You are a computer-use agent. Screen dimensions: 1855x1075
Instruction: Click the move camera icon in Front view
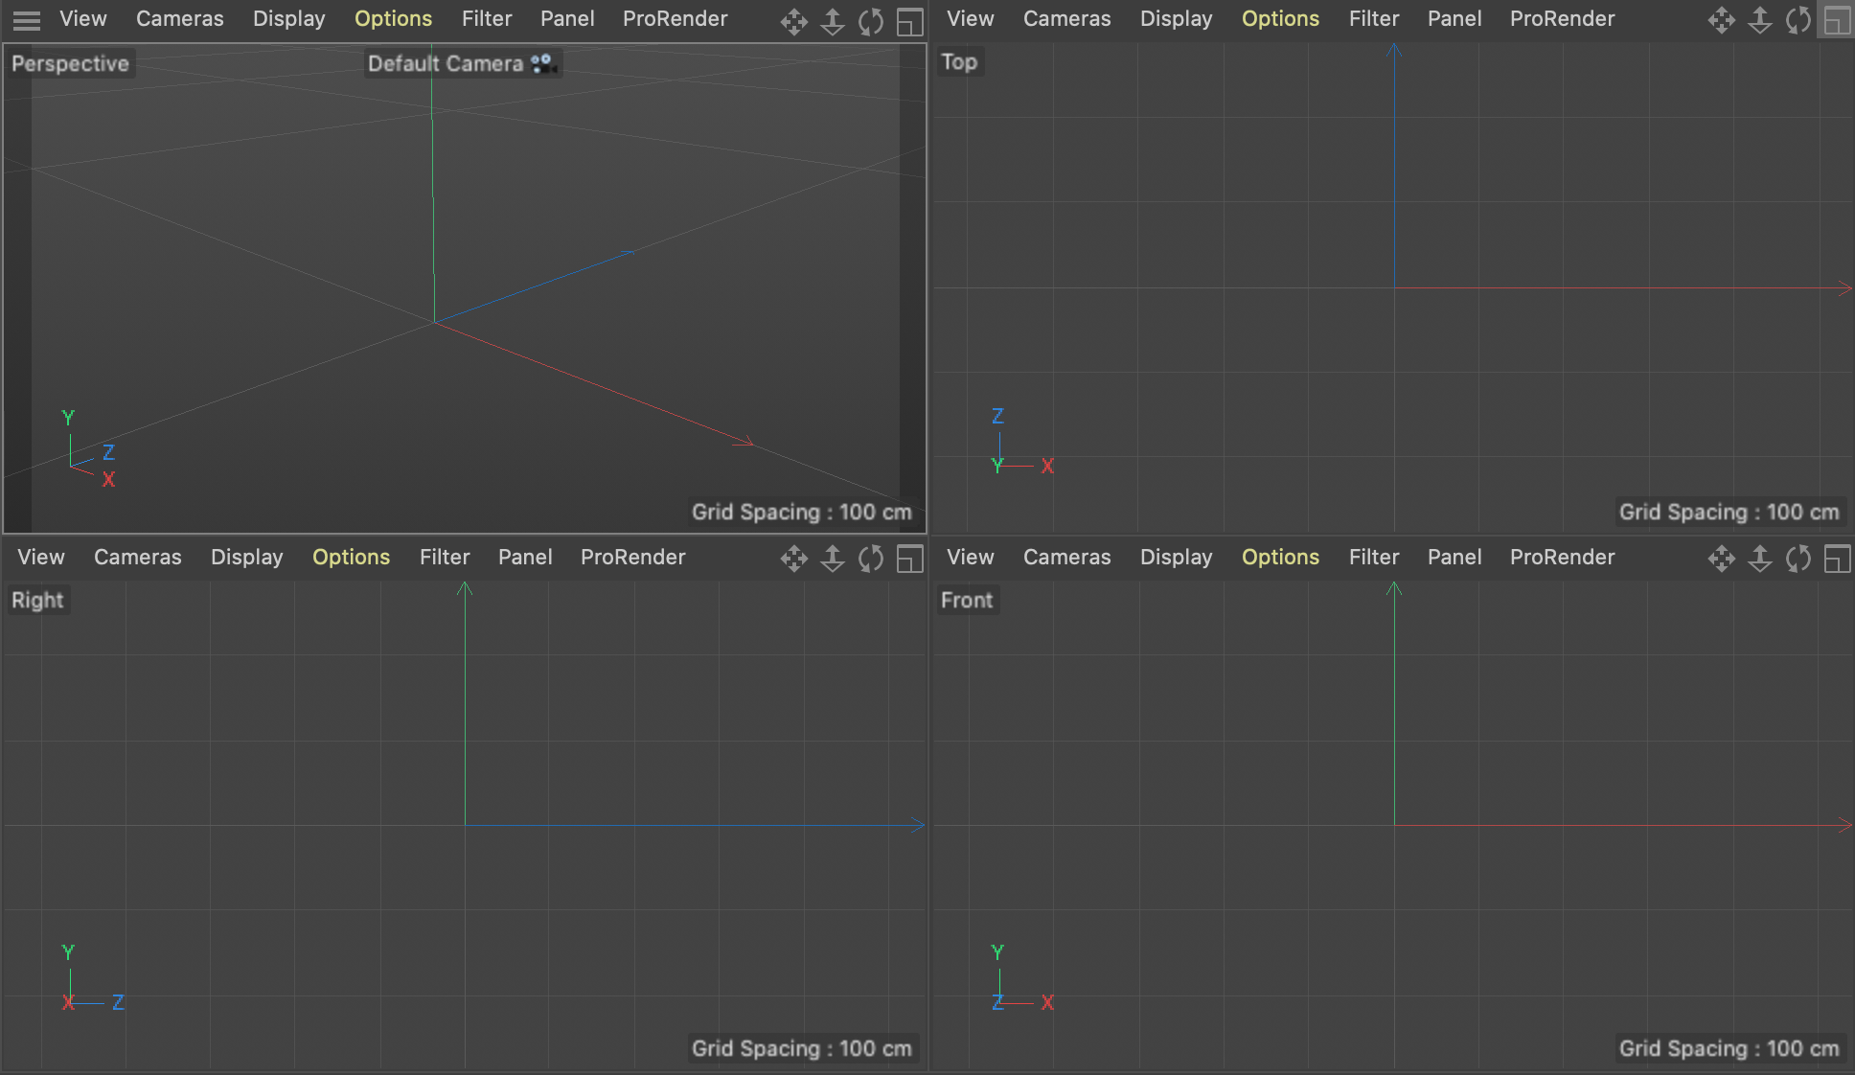pos(1721,559)
